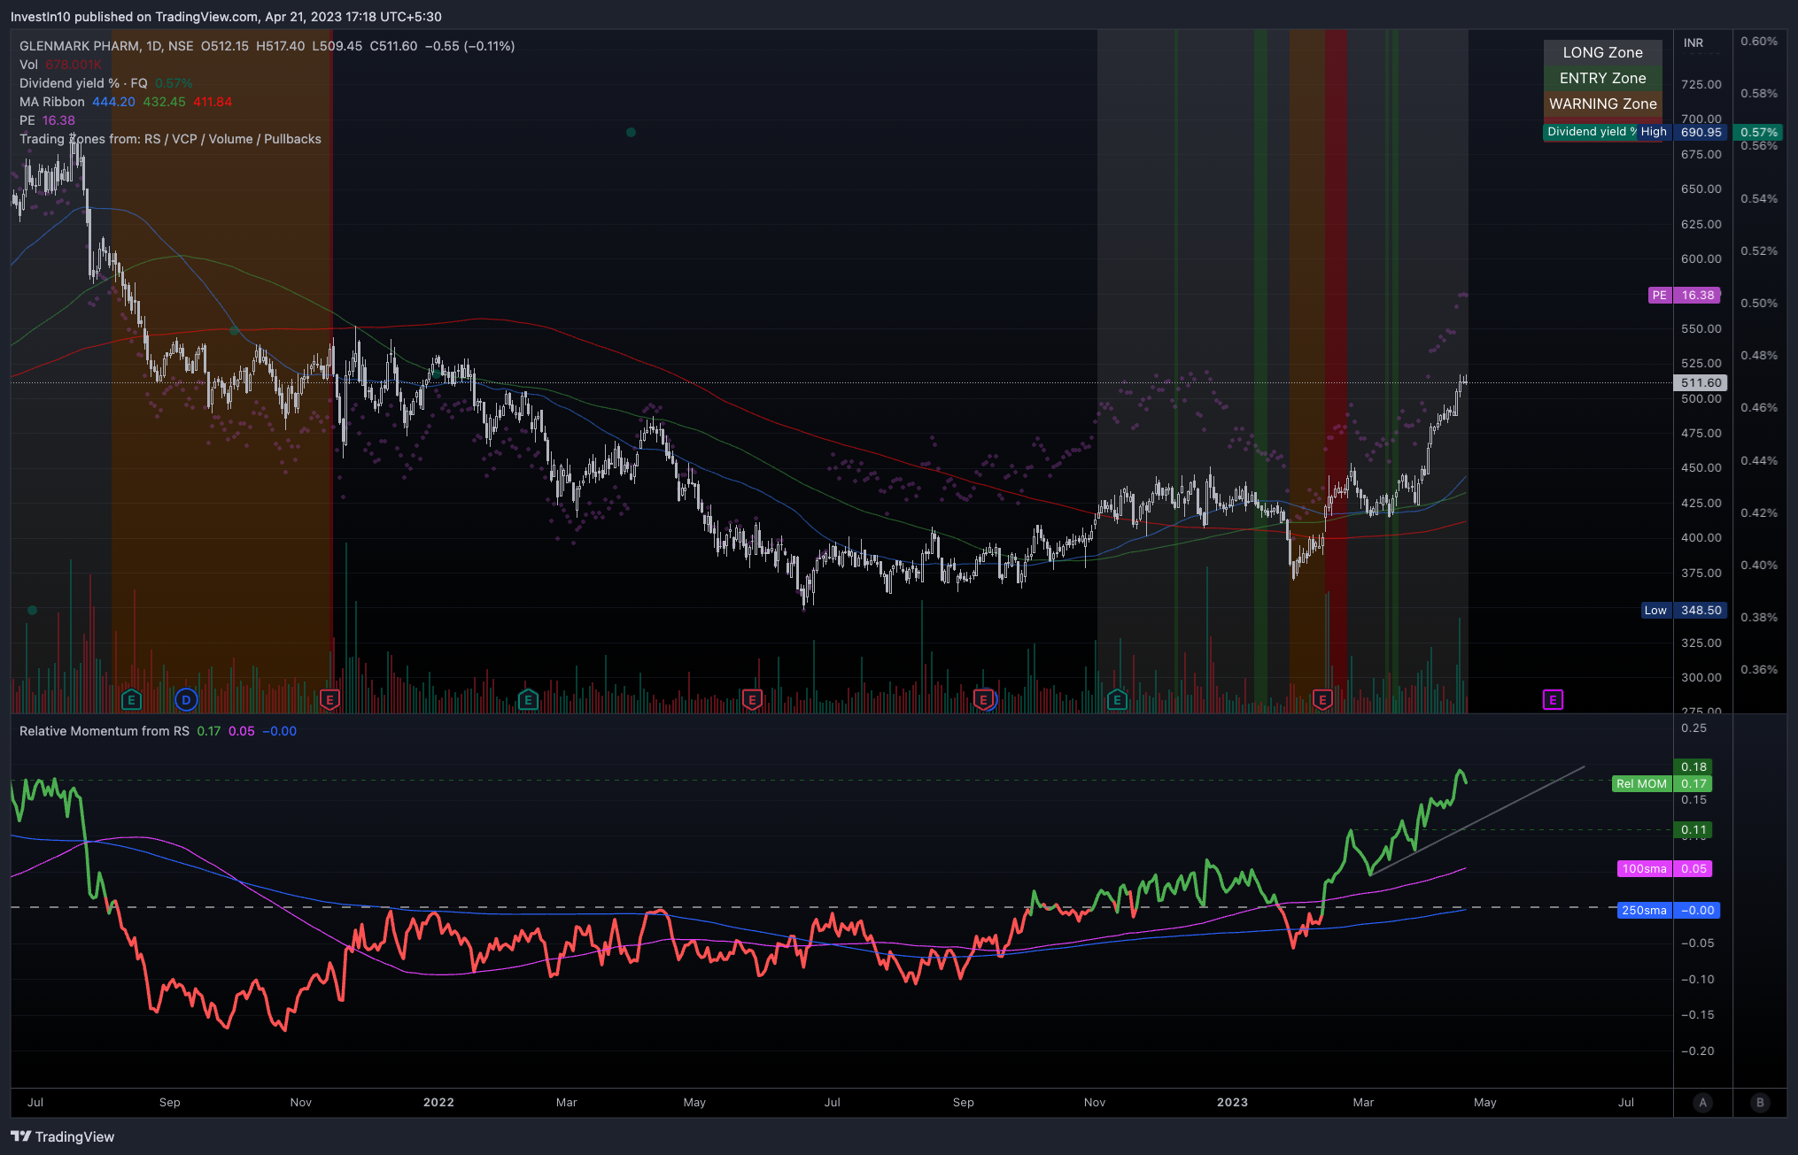
Task: Click the GLENMARK PHARM symbol title
Action: [80, 46]
